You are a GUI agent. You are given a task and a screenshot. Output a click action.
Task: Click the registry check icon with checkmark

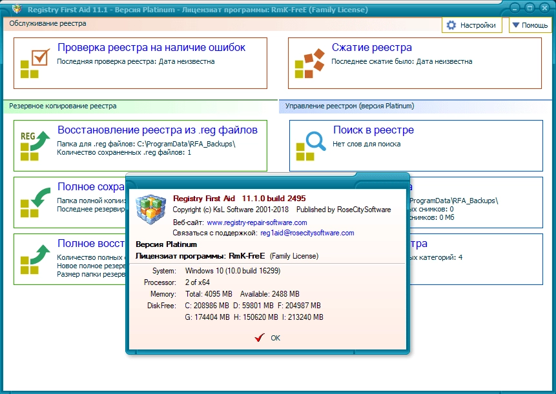click(35, 64)
